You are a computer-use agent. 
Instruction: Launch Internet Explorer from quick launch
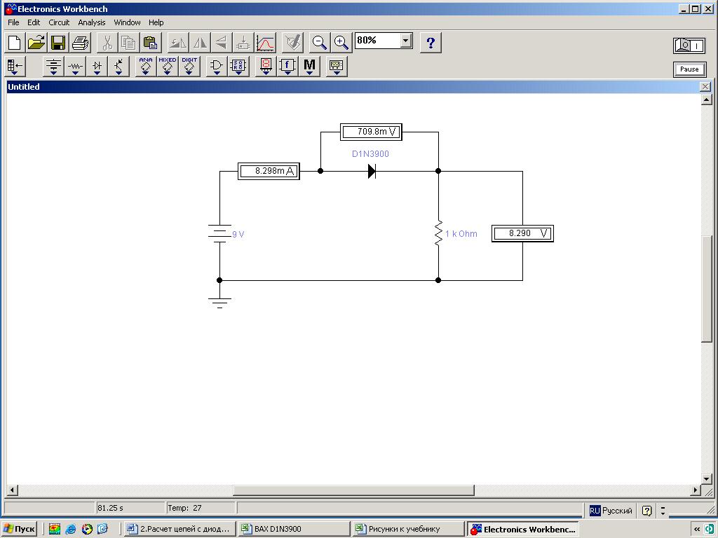(x=71, y=529)
